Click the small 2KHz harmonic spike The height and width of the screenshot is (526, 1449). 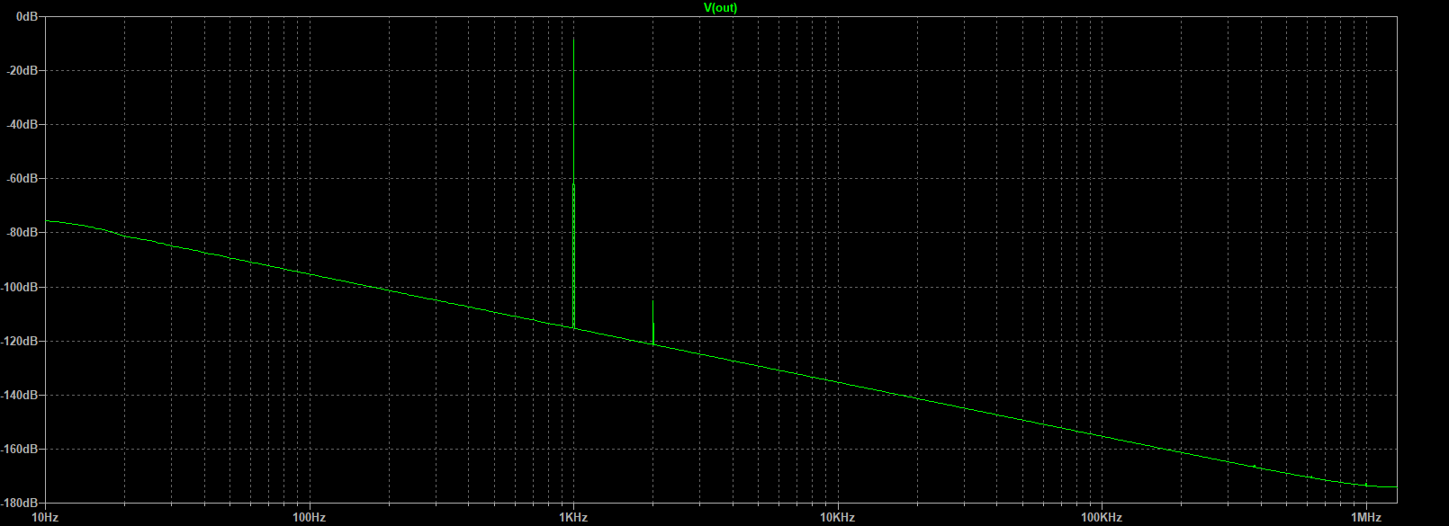(x=653, y=324)
